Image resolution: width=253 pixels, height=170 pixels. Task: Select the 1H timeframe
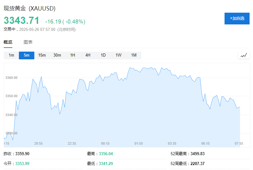73,55
